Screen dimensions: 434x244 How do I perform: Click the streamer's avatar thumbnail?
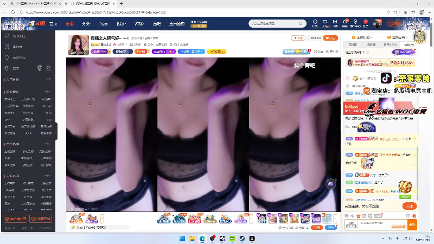point(78,45)
